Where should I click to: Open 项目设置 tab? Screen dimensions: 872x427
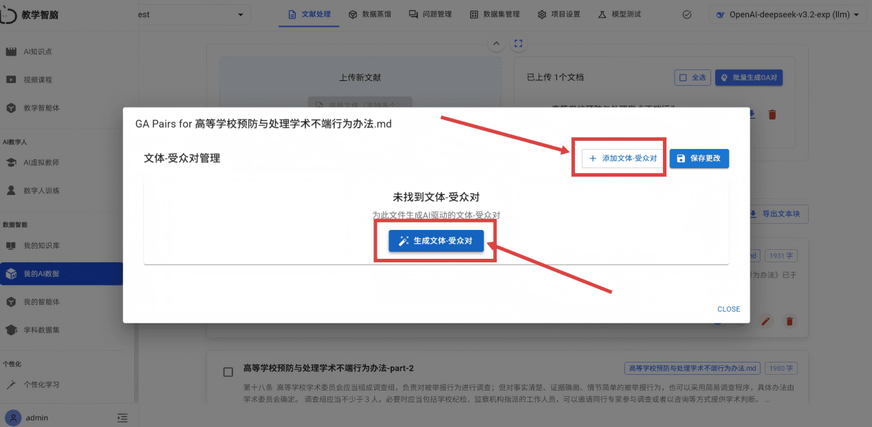(559, 14)
